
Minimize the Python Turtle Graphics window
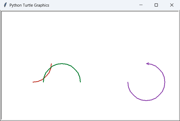pos(141,5)
